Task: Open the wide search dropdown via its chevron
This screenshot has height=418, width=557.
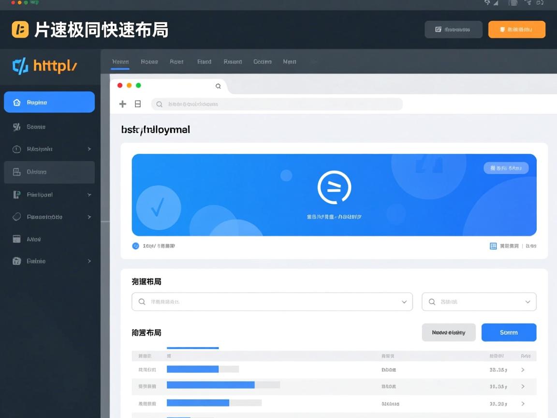Action: pyautogui.click(x=404, y=302)
